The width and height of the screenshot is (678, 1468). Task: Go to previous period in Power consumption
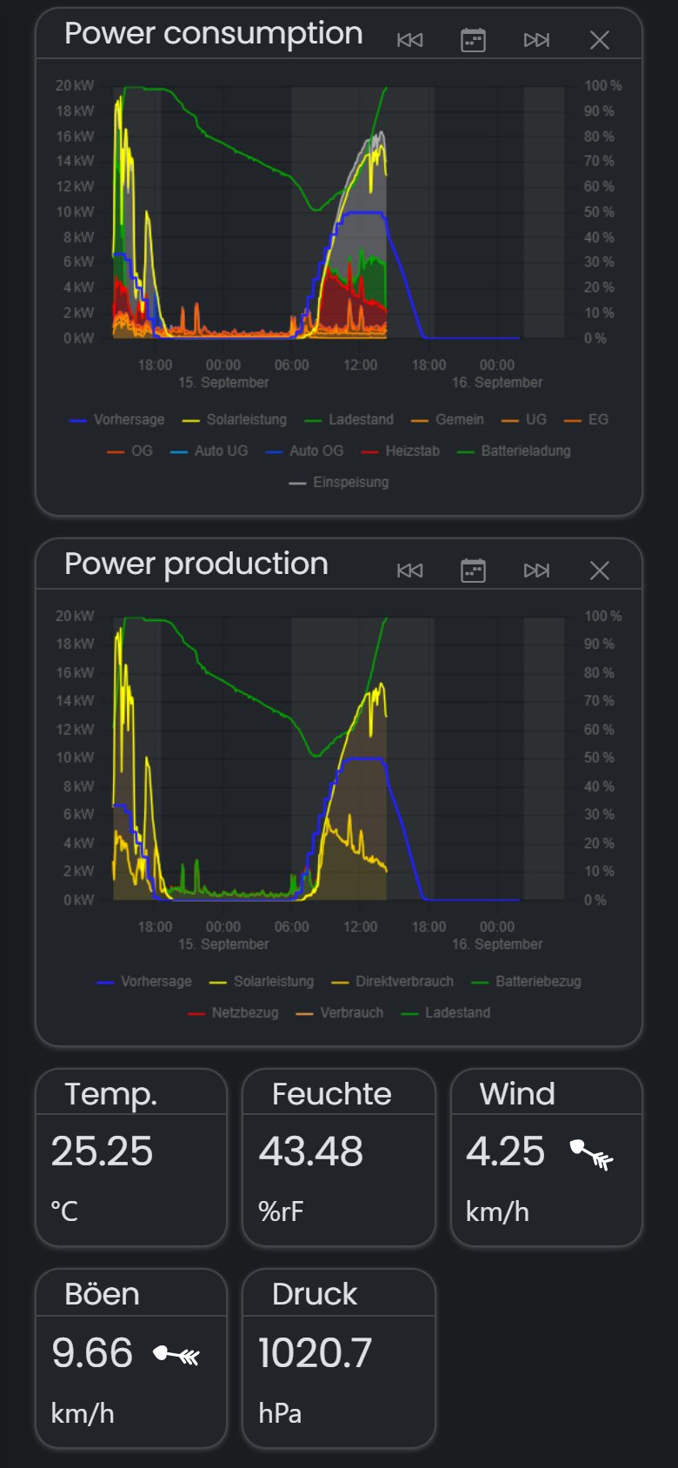point(409,40)
